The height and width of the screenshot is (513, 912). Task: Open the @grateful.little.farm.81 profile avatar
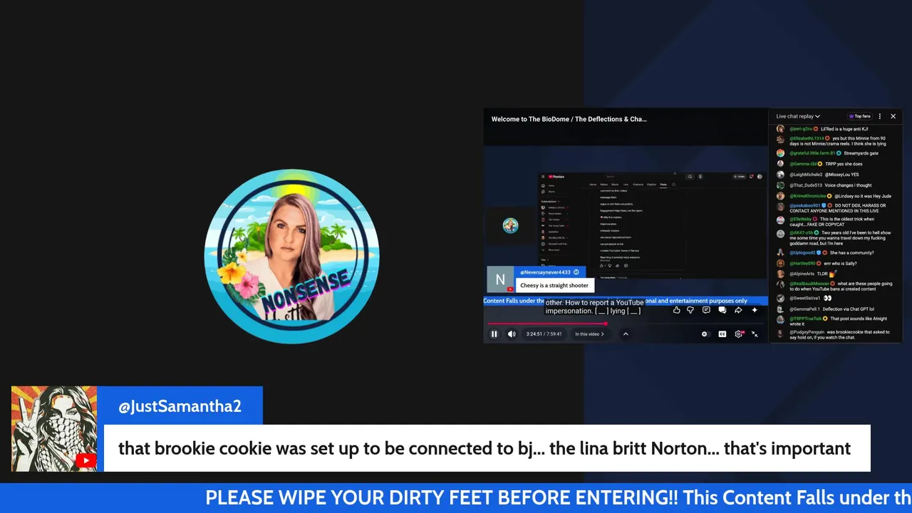(x=780, y=153)
